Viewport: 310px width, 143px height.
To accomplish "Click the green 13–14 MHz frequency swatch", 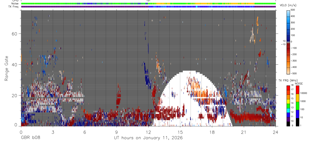I will point(288,106).
